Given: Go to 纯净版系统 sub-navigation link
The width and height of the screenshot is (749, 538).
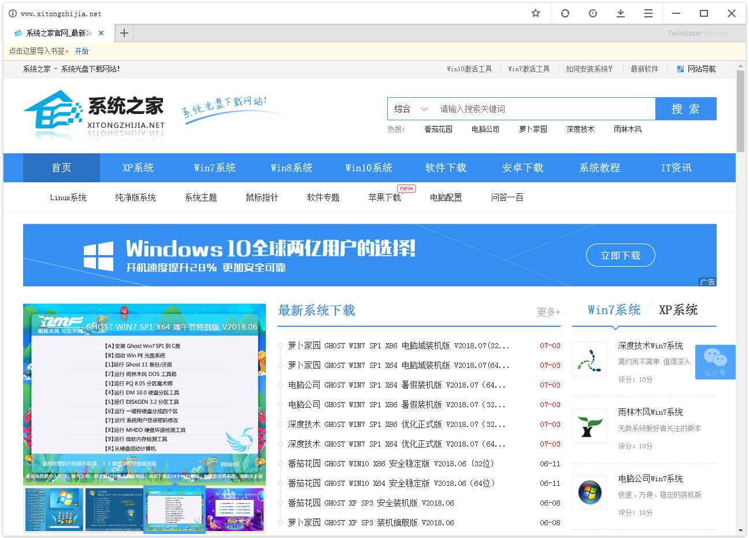Looking at the screenshot, I should (x=135, y=197).
